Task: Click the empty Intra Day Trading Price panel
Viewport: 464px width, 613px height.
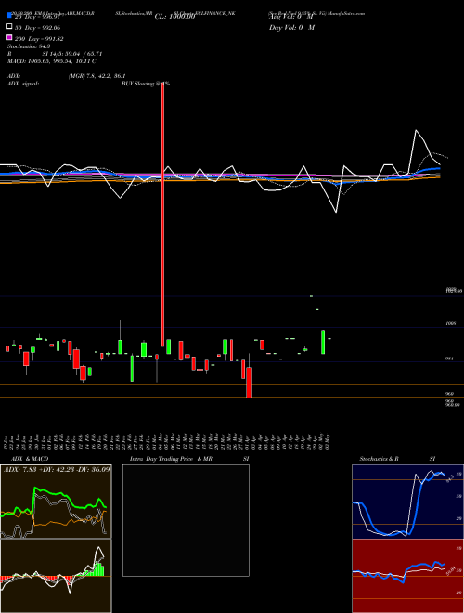Action: [x=186, y=520]
